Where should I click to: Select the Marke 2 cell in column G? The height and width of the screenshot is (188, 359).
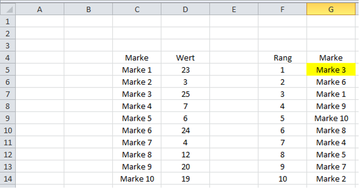click(x=331, y=179)
